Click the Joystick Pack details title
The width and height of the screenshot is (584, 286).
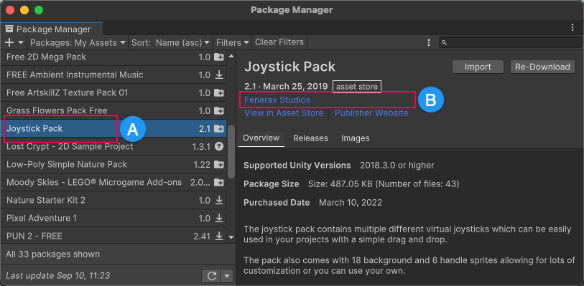click(x=289, y=67)
